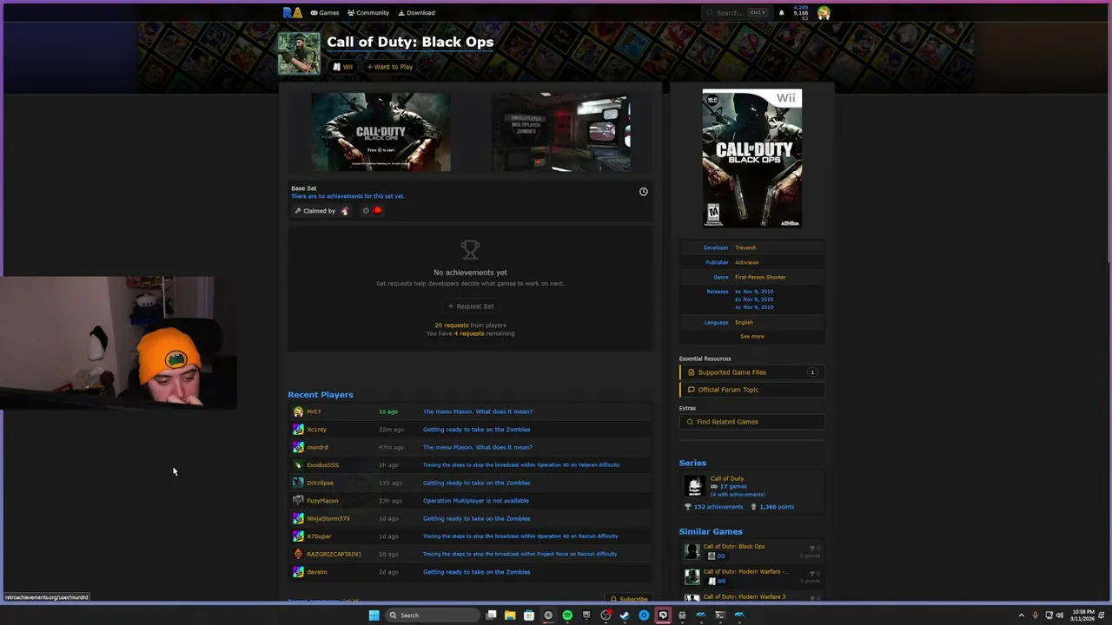
Task: Open FuzyMacon player profile
Action: click(x=322, y=501)
